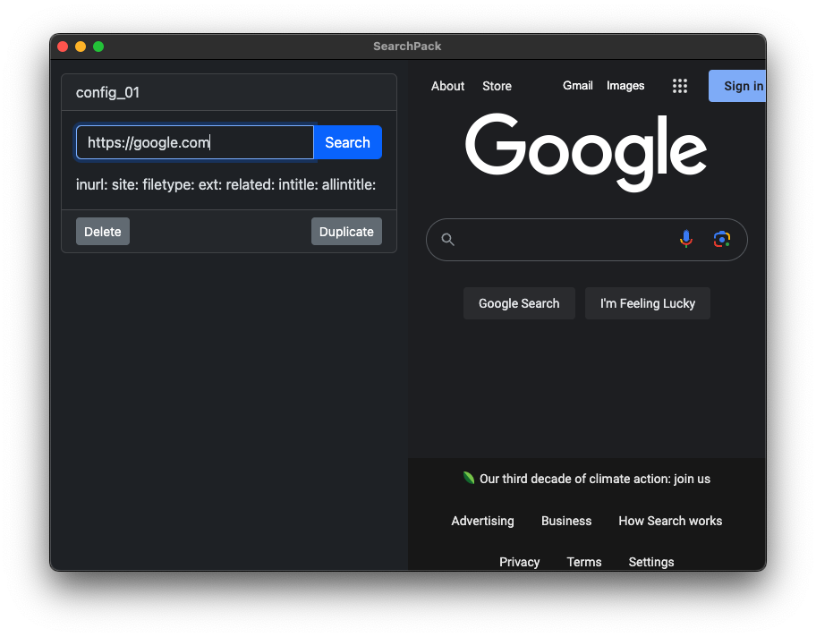Screen dimensions: 816x637
Task: Click I'm Feeling Lucky button
Action: [x=648, y=303]
